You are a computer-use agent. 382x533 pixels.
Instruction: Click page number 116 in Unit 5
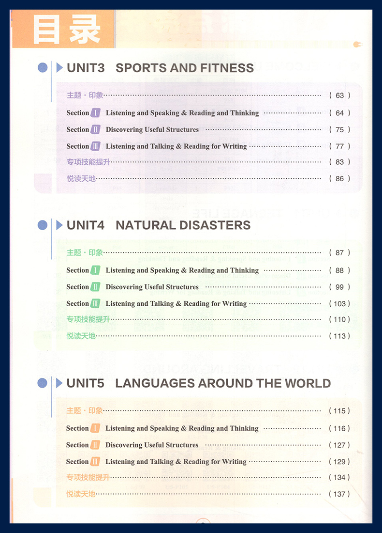(x=339, y=428)
